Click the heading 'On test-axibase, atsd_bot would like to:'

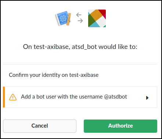tap(80, 47)
